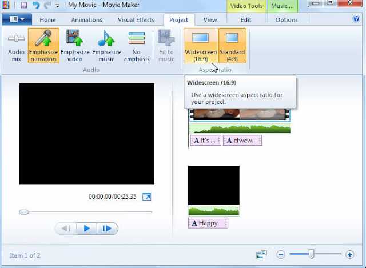Select the first video clip on the storyboard

tap(240, 115)
